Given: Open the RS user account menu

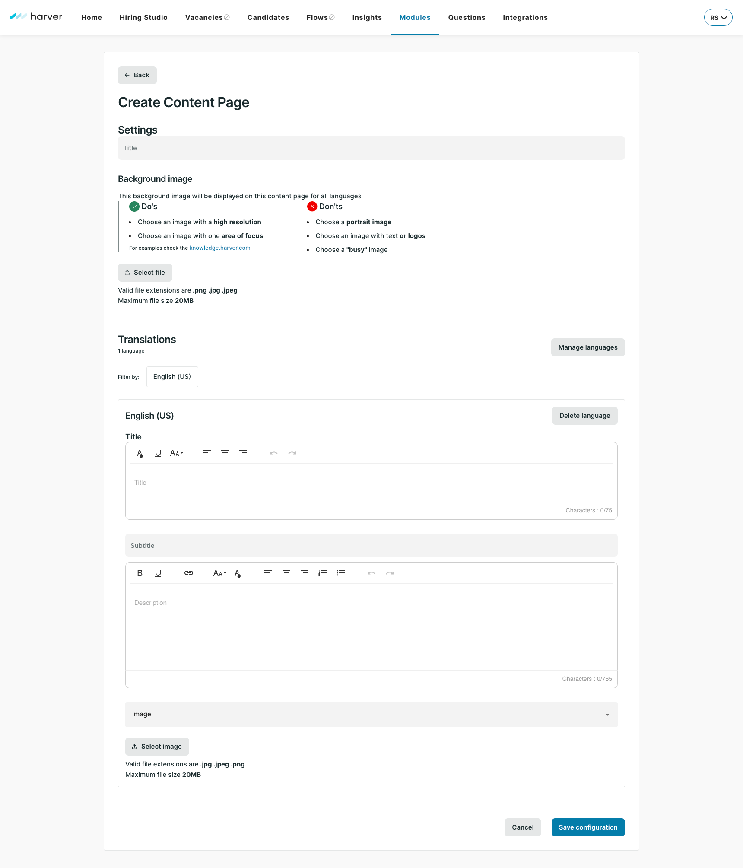Looking at the screenshot, I should point(718,17).
